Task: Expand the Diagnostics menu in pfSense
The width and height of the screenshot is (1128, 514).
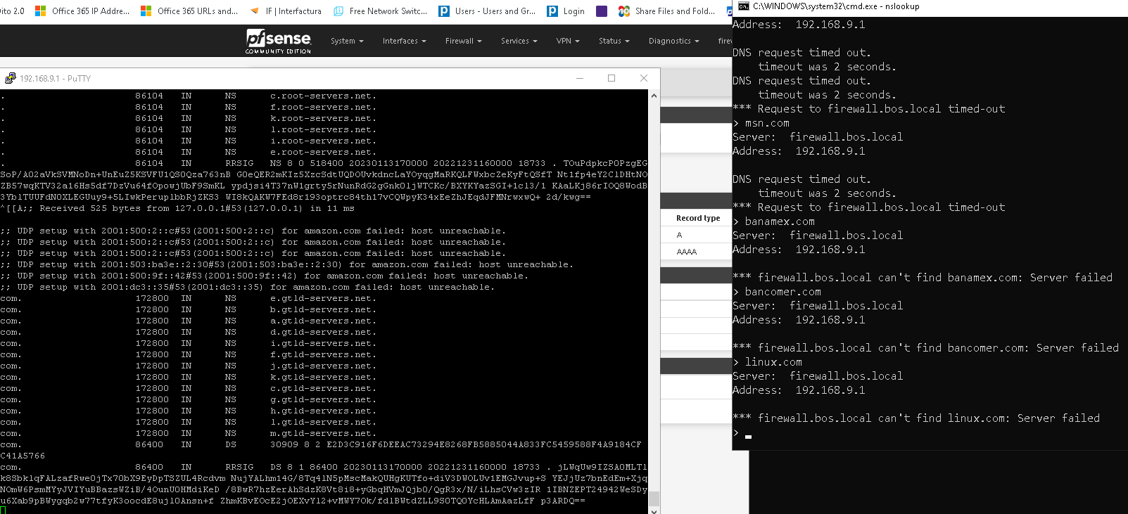Action: point(673,41)
